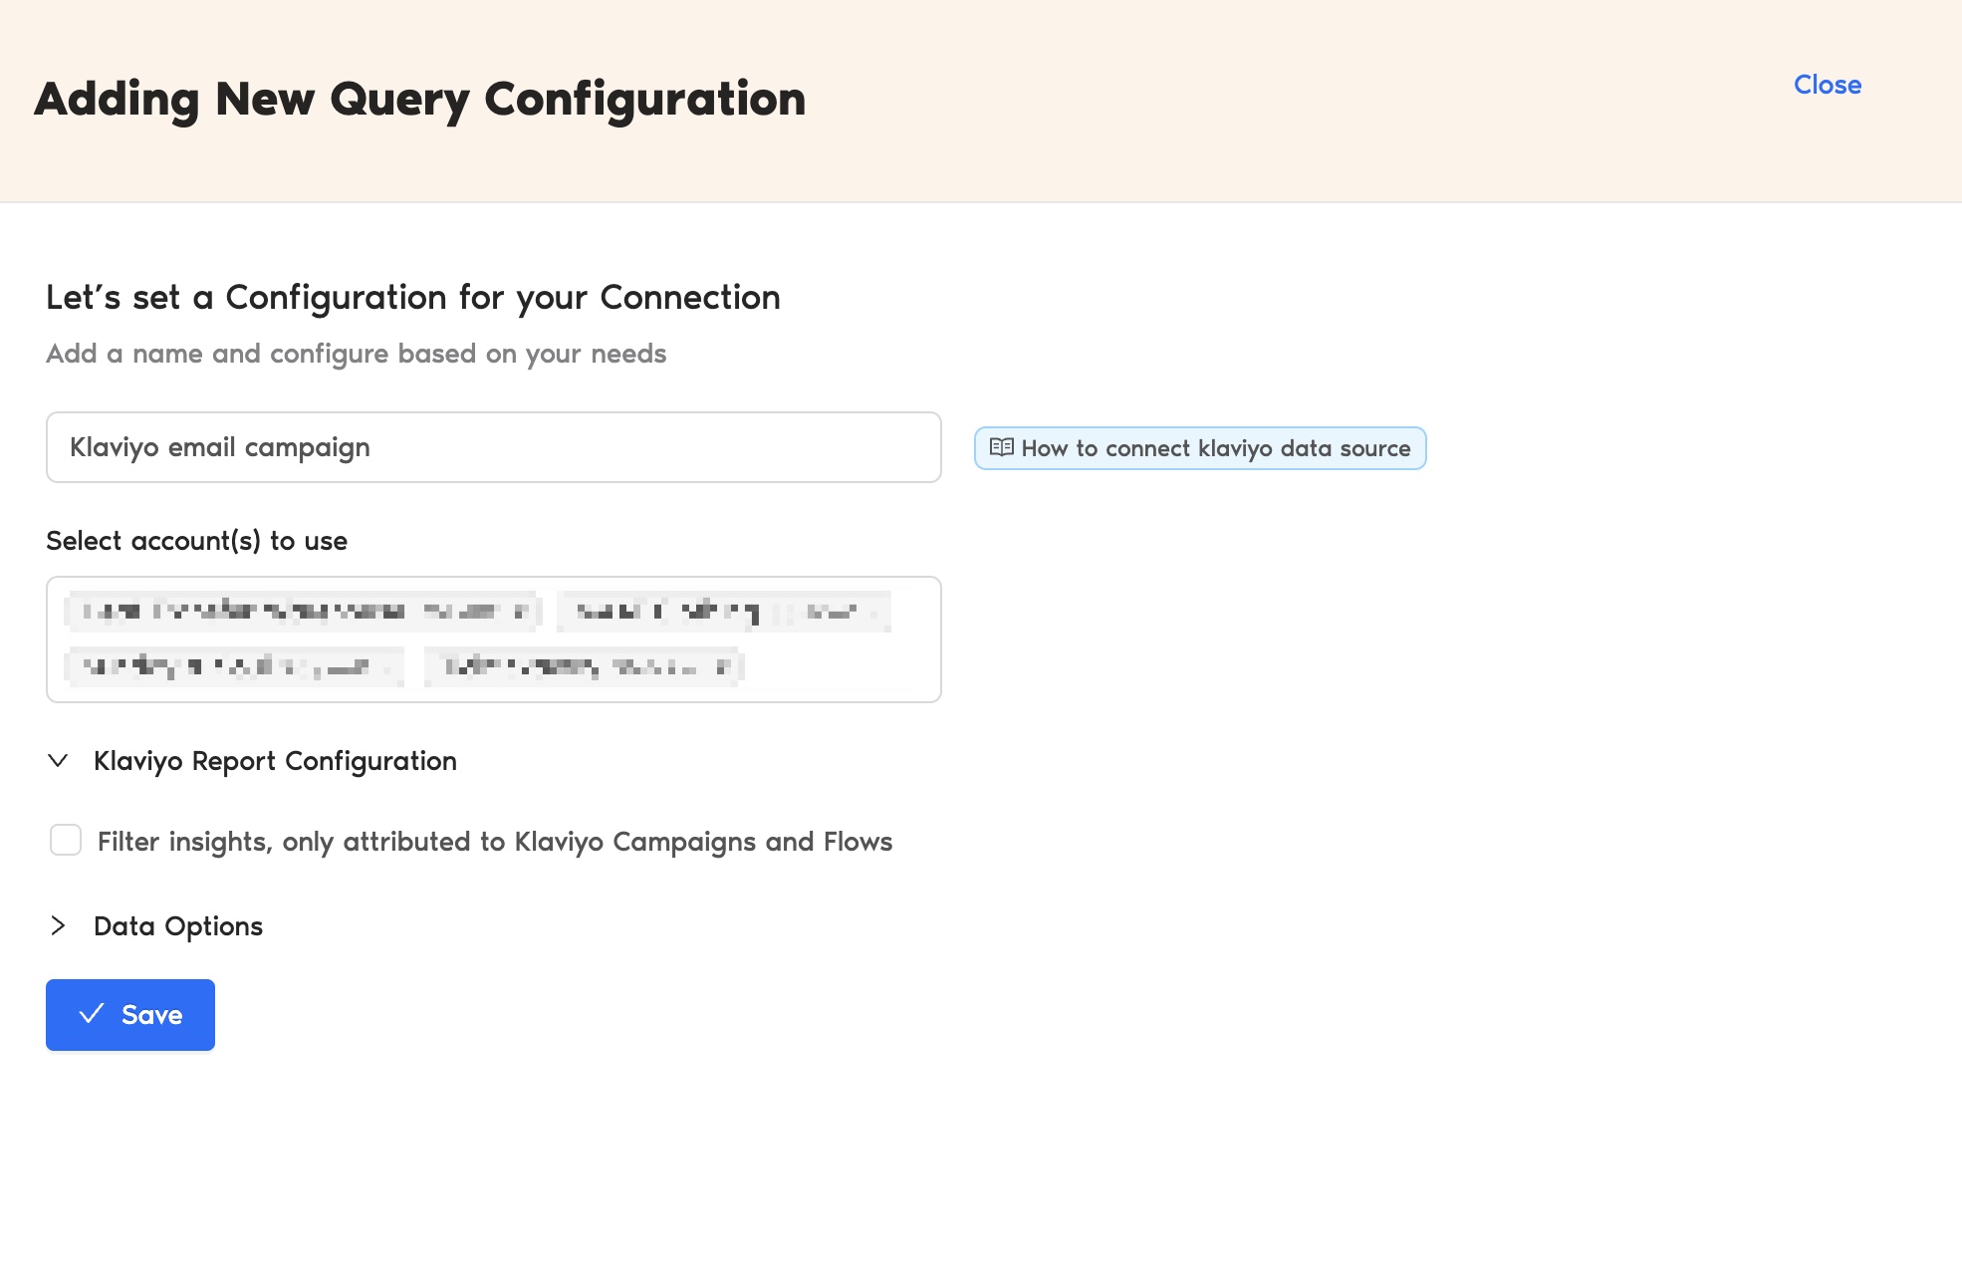Click the Select account(s) to use label
Viewport: 1962px width, 1277px height.
coord(197,541)
